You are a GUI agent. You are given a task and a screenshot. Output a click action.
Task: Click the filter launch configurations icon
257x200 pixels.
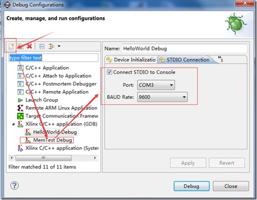coord(51,46)
